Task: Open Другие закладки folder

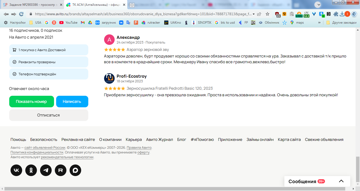Action: tap(341, 23)
